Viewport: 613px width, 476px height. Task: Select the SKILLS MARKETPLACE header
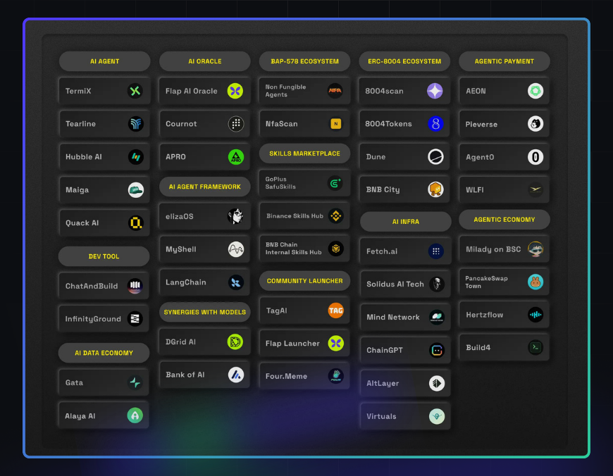(304, 154)
